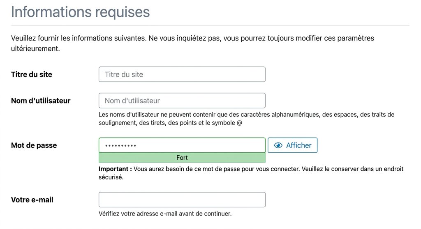Click the "Vérifiez votre adresse e-mail" hint

click(165, 213)
